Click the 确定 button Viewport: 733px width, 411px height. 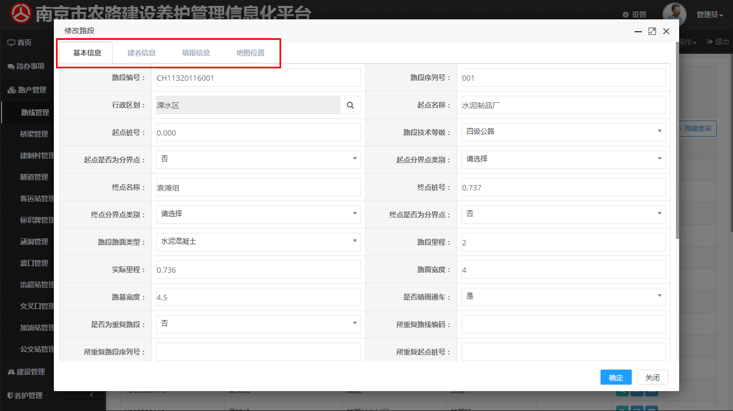tap(616, 378)
